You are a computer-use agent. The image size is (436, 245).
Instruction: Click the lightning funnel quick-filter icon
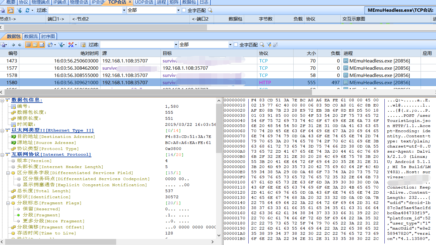(x=269, y=45)
